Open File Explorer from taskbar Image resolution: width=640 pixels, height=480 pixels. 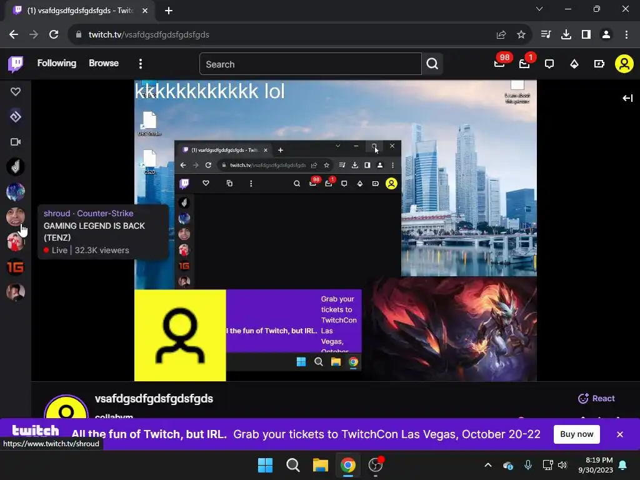tap(321, 465)
